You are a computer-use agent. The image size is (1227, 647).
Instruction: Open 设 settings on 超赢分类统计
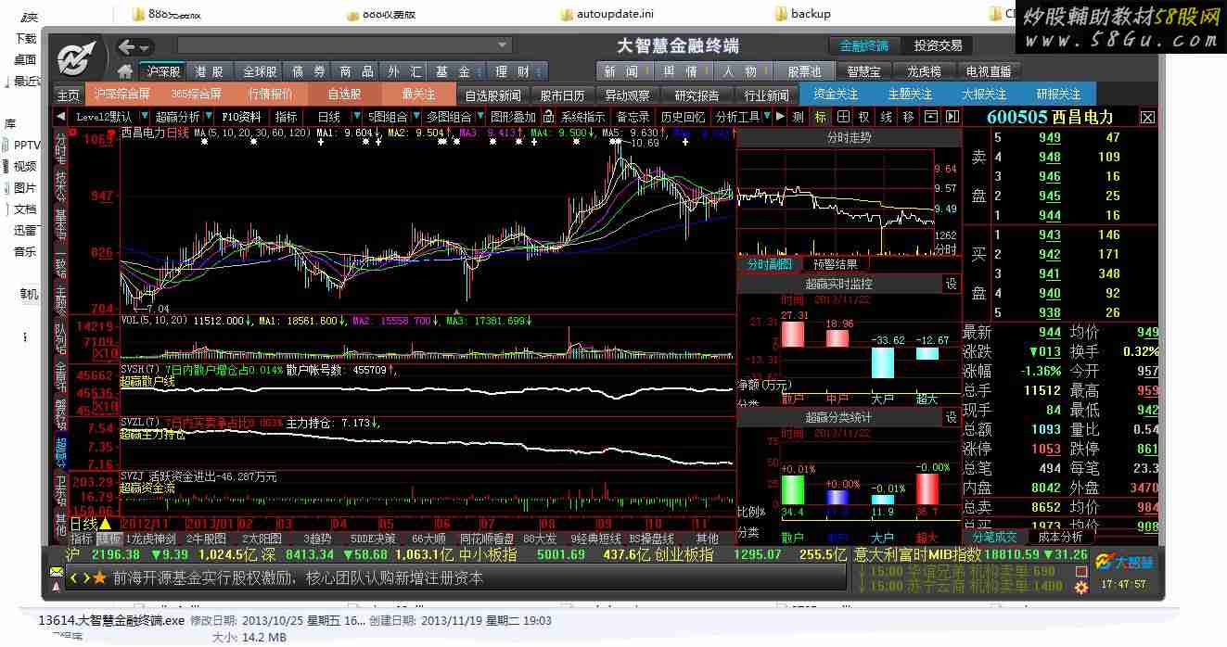951,417
